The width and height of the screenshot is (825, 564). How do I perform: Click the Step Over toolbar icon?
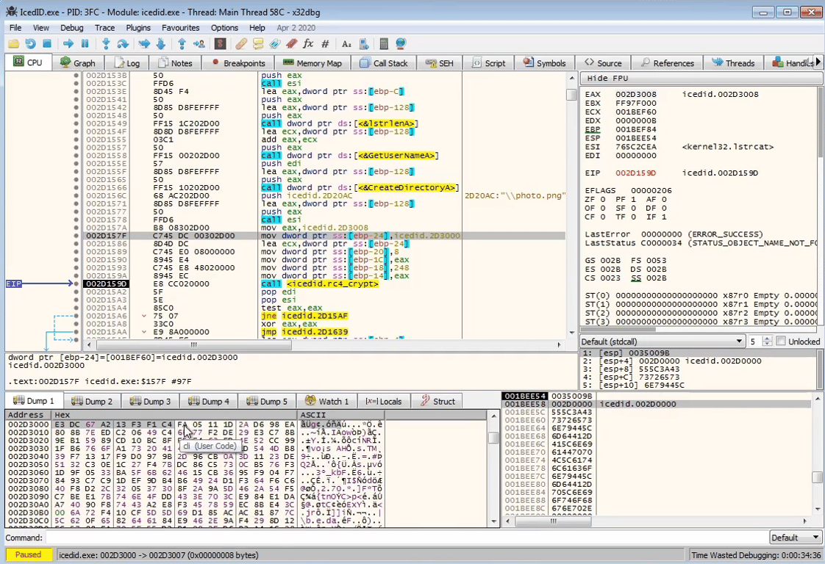(x=124, y=44)
